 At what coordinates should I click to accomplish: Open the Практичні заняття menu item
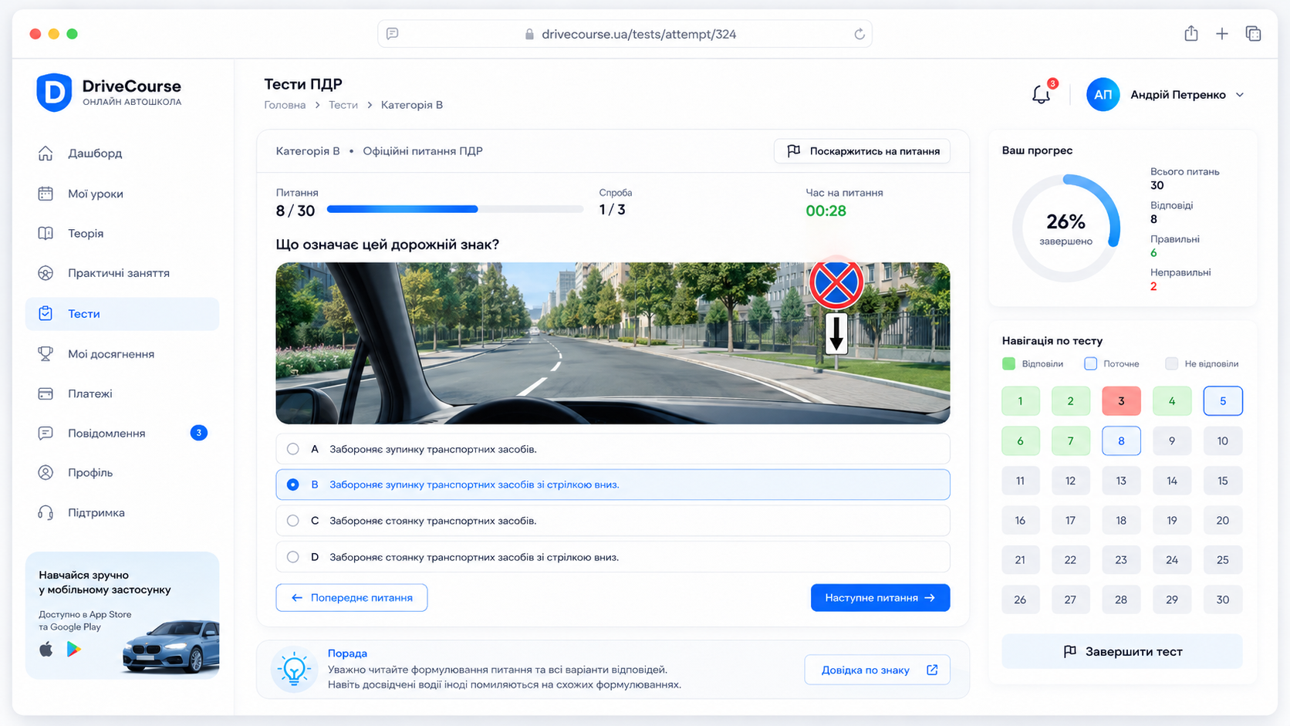(x=122, y=273)
